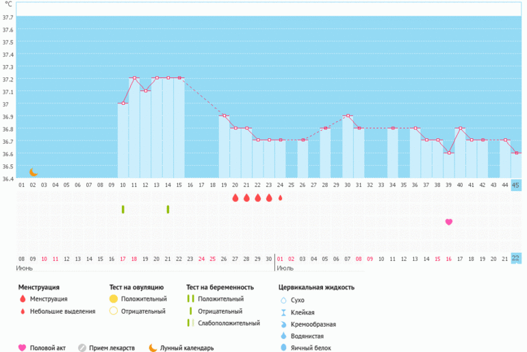Click the temperature bar for cycle day 34
Screen dimensions: 527x352
point(393,153)
